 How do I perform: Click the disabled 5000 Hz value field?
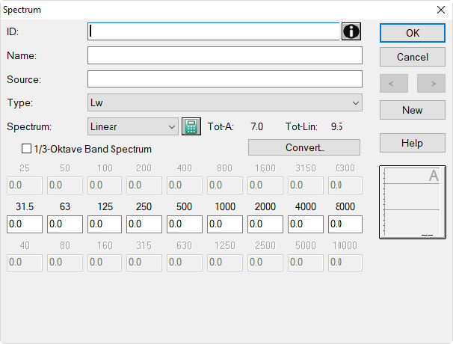coord(306,262)
